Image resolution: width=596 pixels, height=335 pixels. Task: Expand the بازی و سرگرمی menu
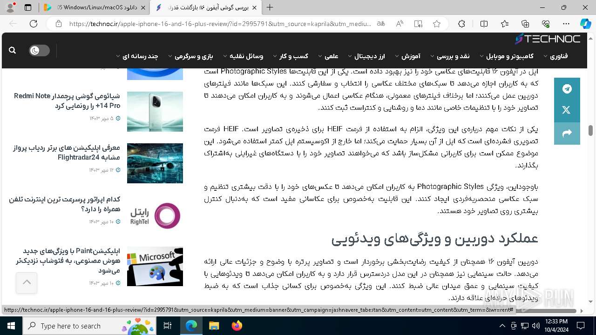(190, 56)
